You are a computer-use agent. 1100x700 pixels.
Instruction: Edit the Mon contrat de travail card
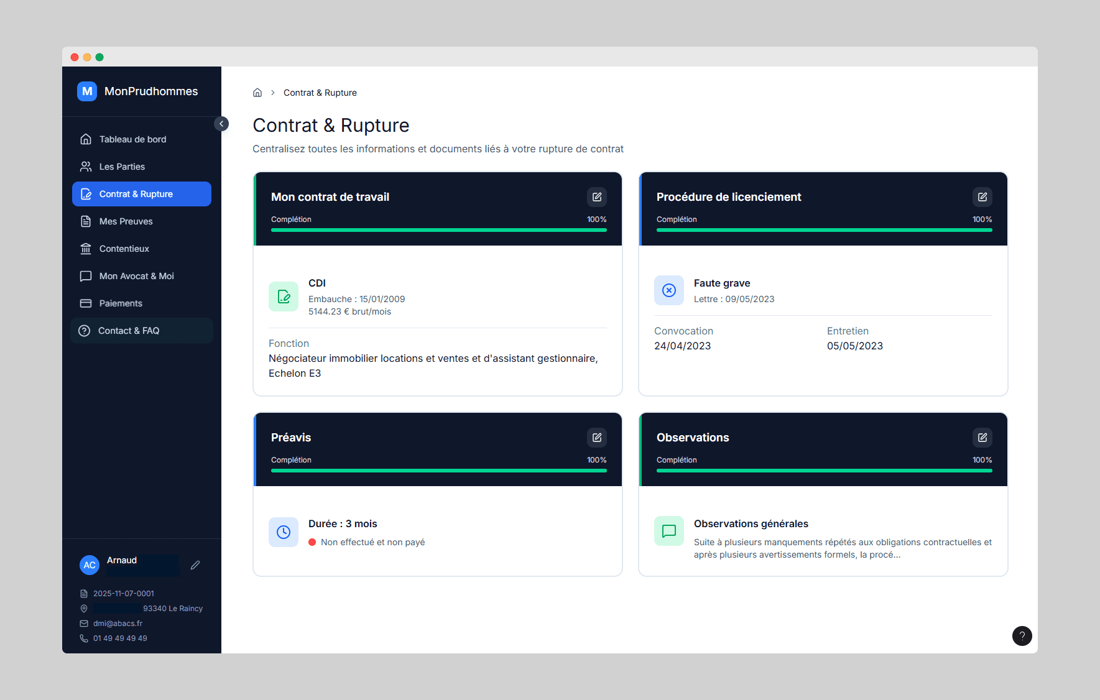click(x=596, y=197)
